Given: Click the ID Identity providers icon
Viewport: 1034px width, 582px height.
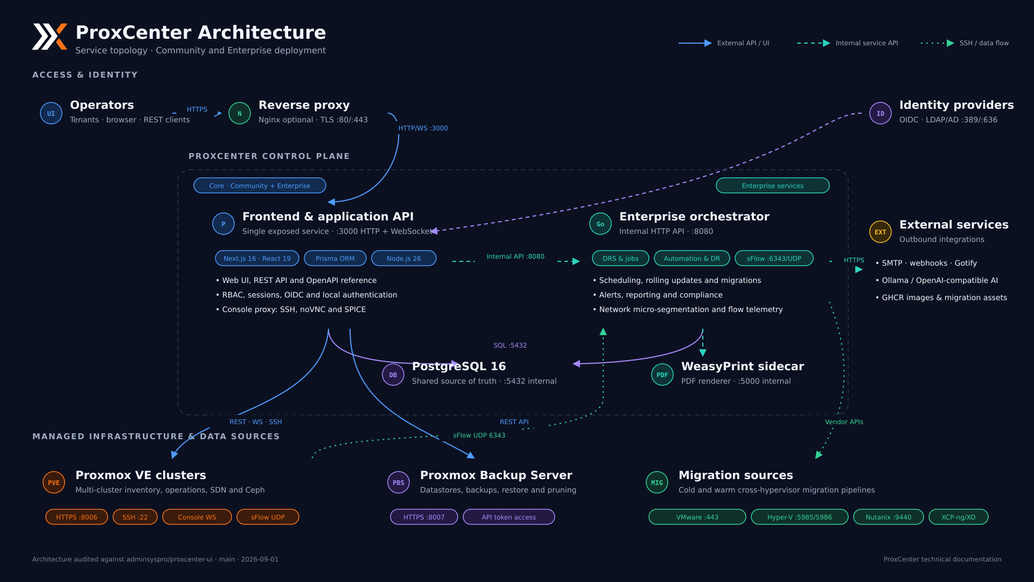Looking at the screenshot, I should tap(881, 113).
